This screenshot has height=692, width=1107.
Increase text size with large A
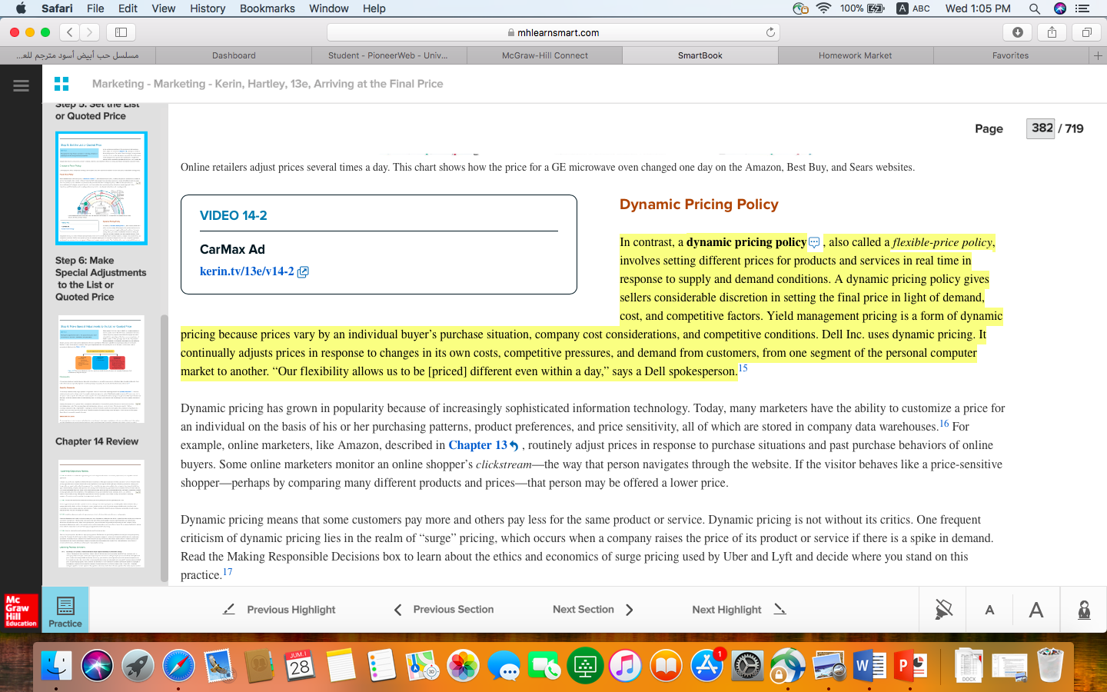click(x=1036, y=610)
